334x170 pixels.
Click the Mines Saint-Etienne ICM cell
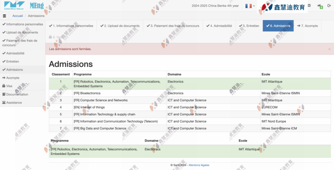(x=295, y=128)
